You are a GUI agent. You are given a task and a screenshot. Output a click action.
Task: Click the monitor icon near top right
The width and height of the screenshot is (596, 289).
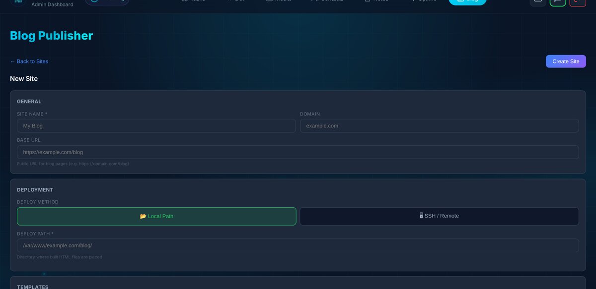click(538, 1)
